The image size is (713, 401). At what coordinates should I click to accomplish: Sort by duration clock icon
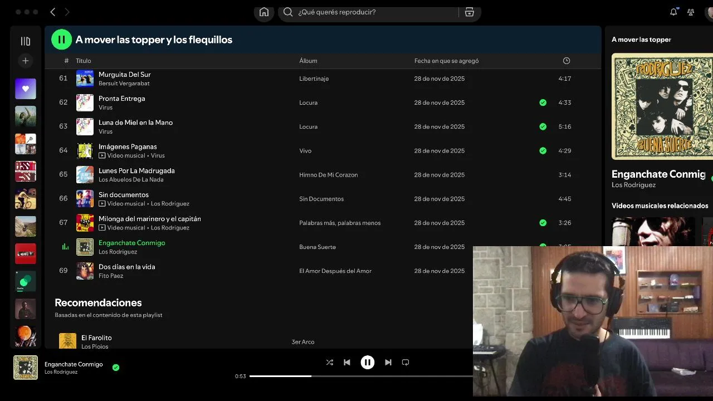567,61
